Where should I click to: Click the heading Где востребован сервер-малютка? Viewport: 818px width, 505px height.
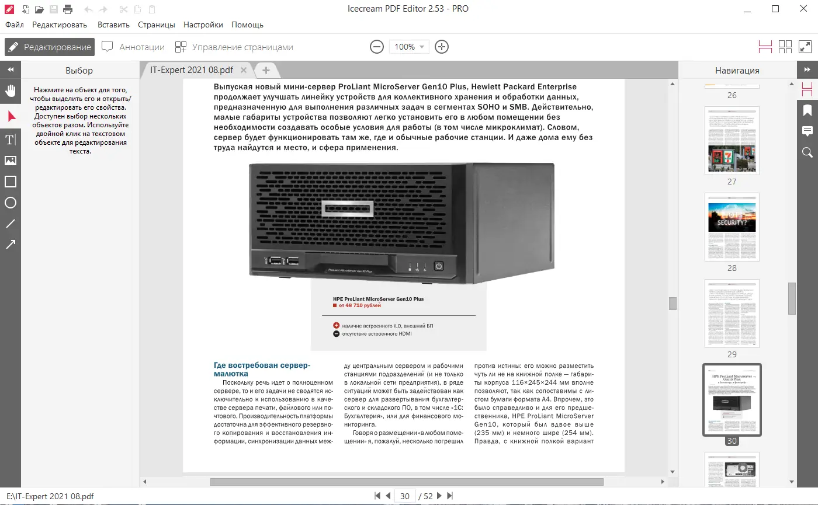click(x=262, y=370)
